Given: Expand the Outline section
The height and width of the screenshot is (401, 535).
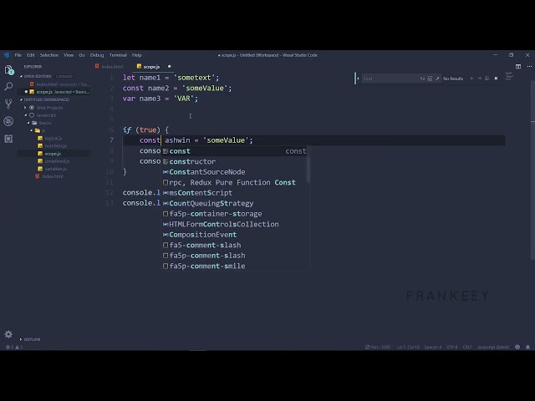Looking at the screenshot, I should (21, 339).
